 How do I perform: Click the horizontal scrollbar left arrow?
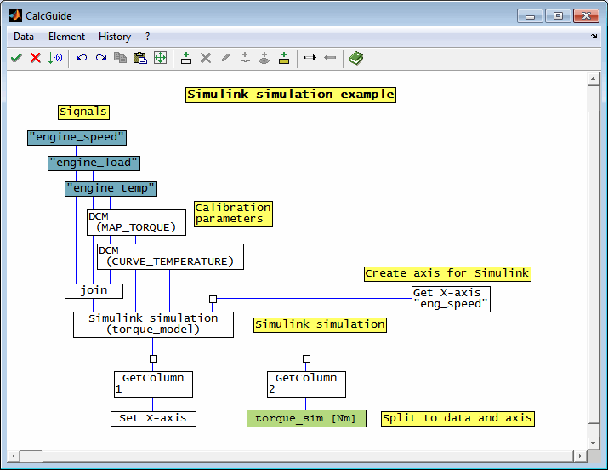click(x=14, y=456)
